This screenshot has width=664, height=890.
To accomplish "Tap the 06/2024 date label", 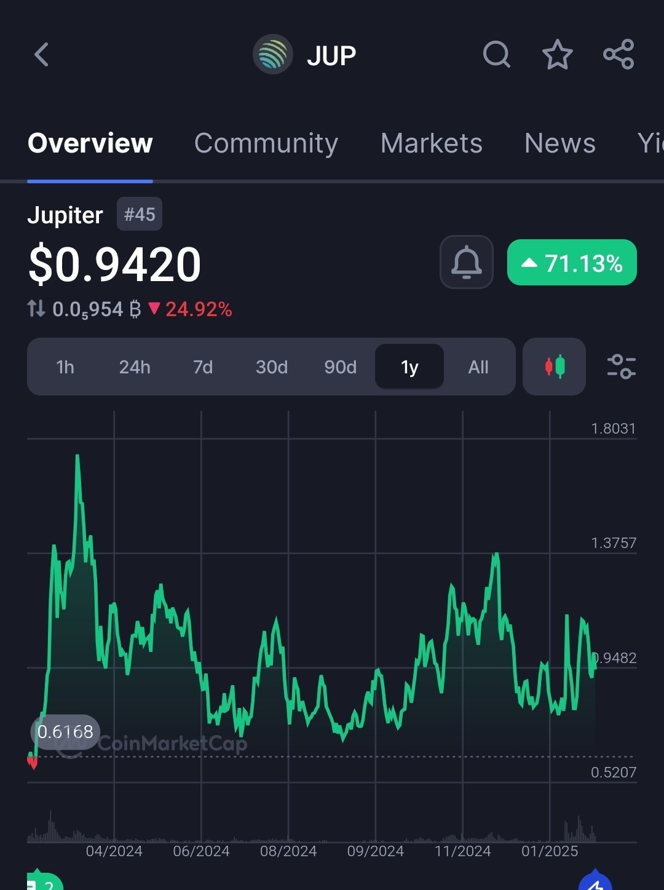I will coord(201,851).
